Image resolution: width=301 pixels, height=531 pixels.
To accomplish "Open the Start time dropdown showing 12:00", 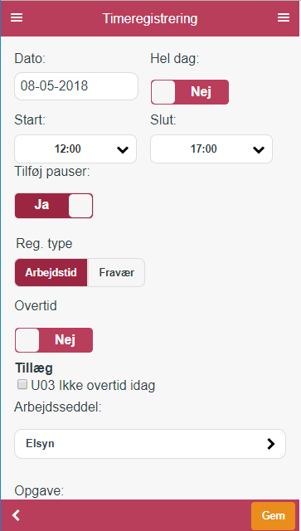I will point(75,149).
